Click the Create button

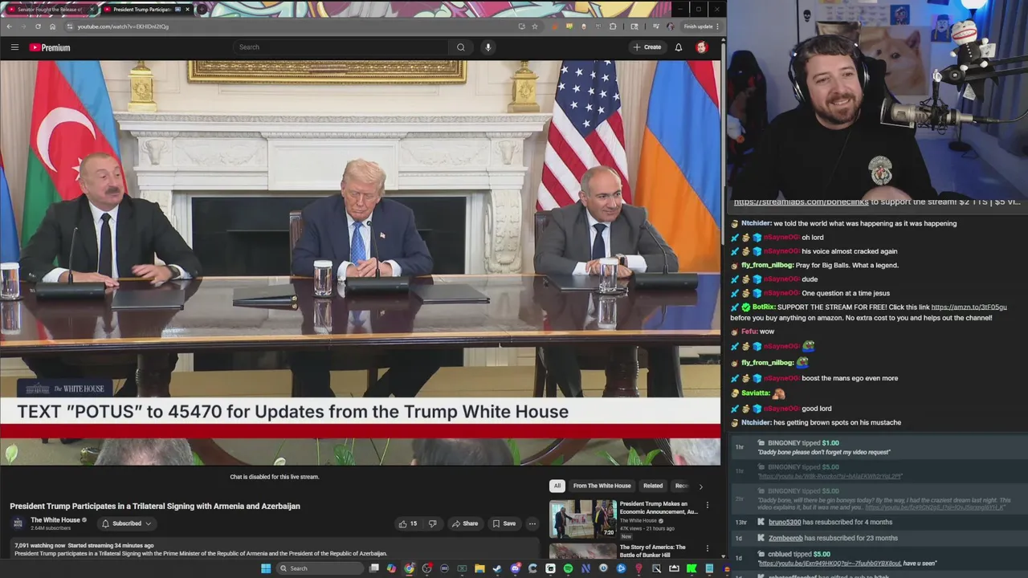click(x=647, y=47)
